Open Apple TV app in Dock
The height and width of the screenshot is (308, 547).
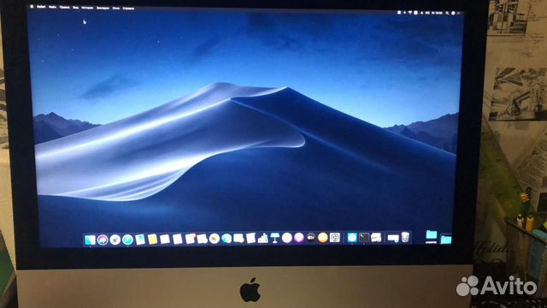[311, 238]
